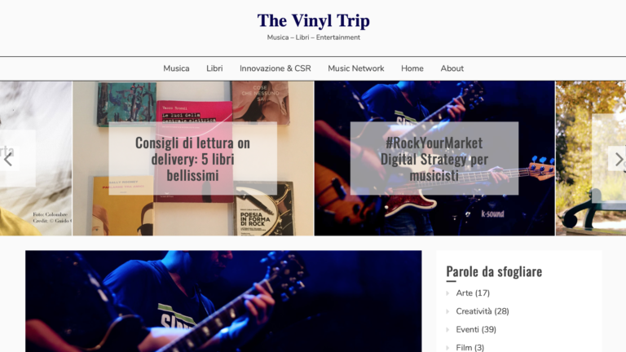Open the Music Network page
This screenshot has width=626, height=352.
(355, 68)
